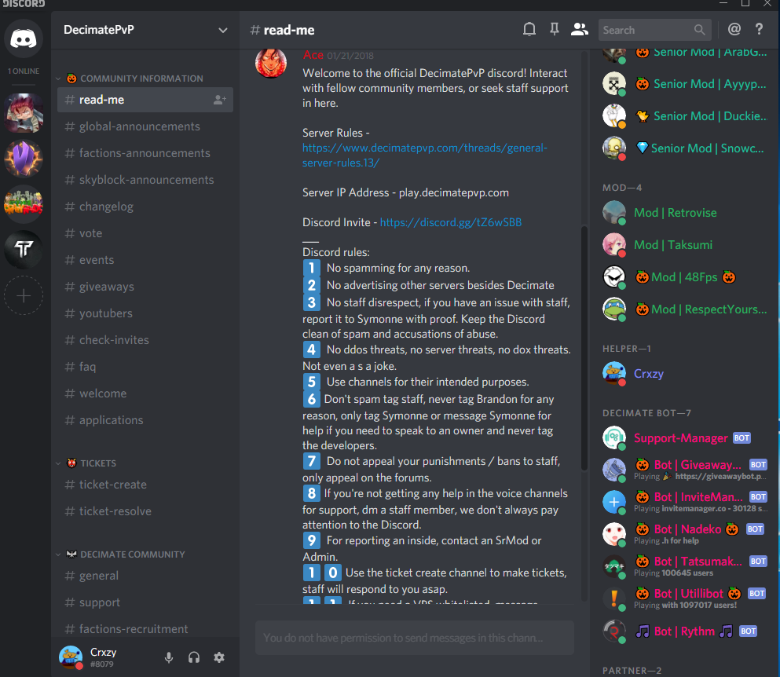This screenshot has height=677, width=780.
Task: Open the support channel
Action: point(145,602)
